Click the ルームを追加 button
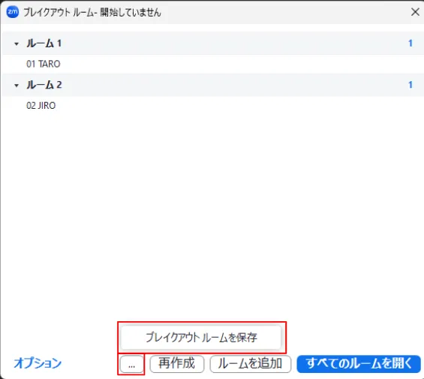424x379 pixels. click(251, 364)
